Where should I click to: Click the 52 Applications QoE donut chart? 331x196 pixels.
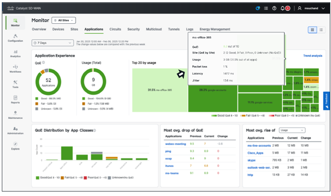click(48, 82)
